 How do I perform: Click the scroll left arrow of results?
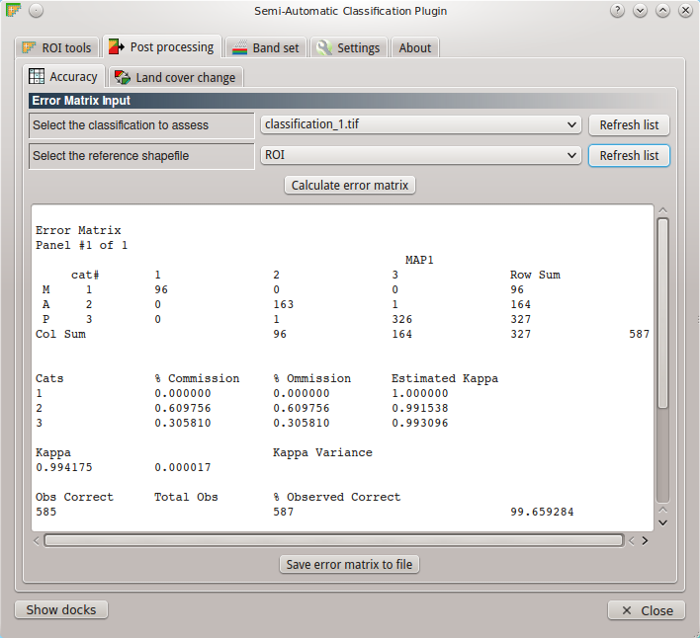(37, 541)
